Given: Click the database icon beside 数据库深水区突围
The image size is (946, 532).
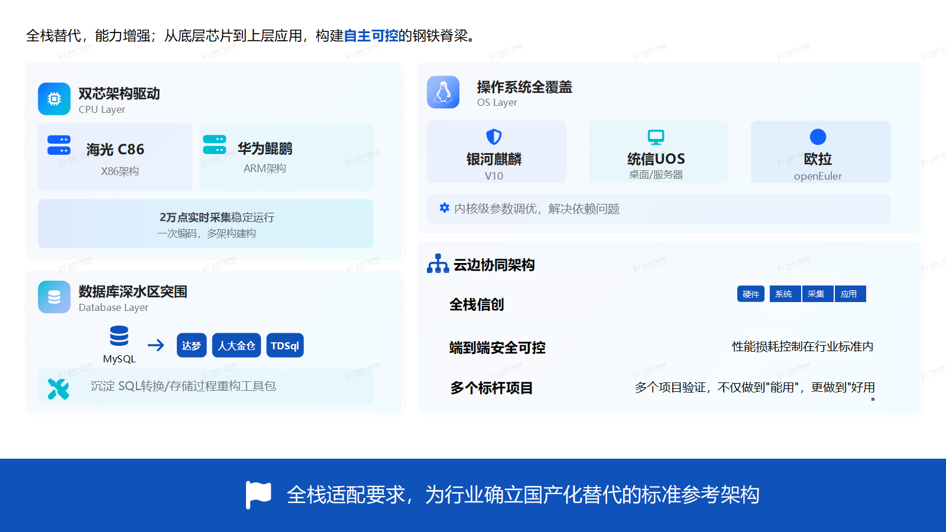Looking at the screenshot, I should tap(54, 297).
